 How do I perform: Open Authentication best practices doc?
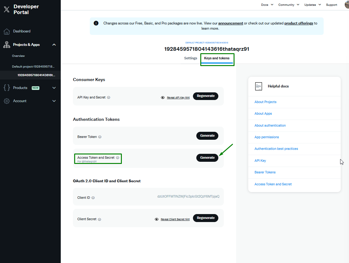point(276,149)
